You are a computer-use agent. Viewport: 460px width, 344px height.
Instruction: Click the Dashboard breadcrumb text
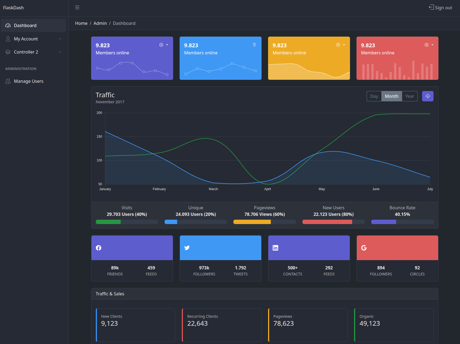(x=124, y=23)
